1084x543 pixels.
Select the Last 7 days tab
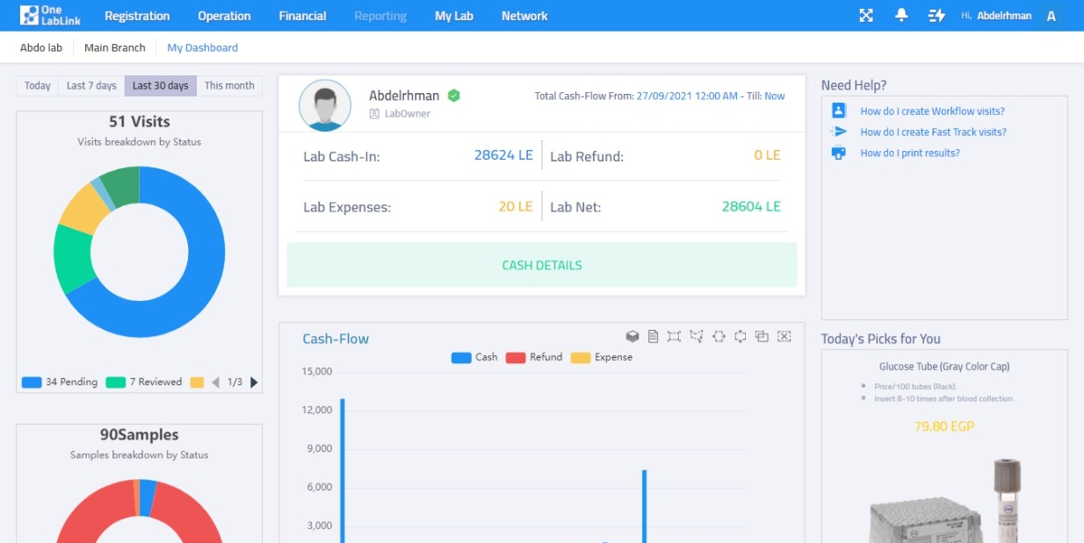[x=91, y=86]
